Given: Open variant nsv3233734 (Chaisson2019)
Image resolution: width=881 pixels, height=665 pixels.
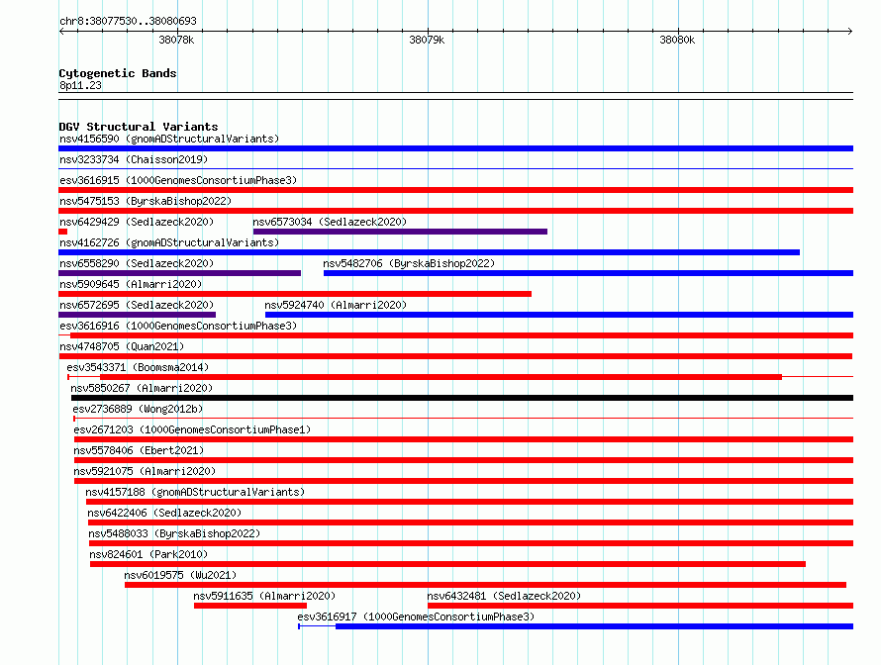Looking at the screenshot, I should 134,159.
